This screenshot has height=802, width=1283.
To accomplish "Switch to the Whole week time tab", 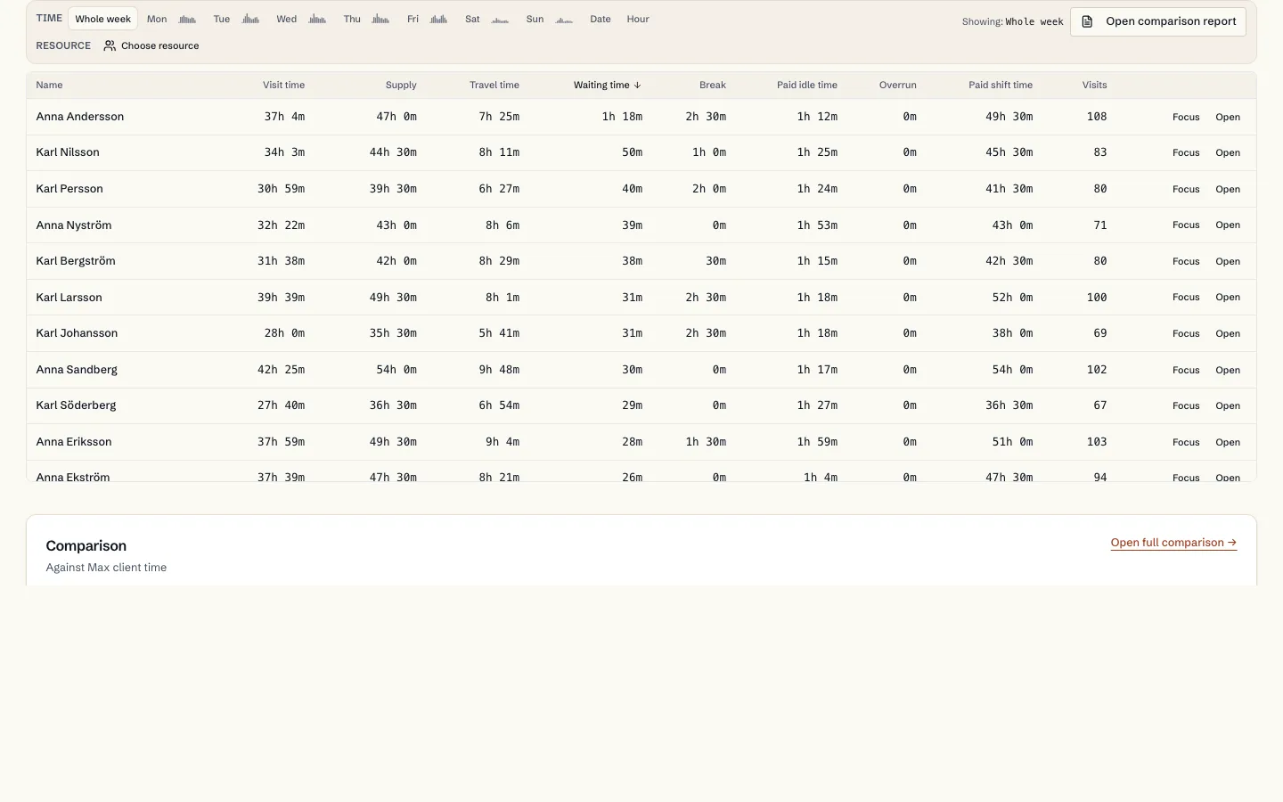I will [x=102, y=19].
